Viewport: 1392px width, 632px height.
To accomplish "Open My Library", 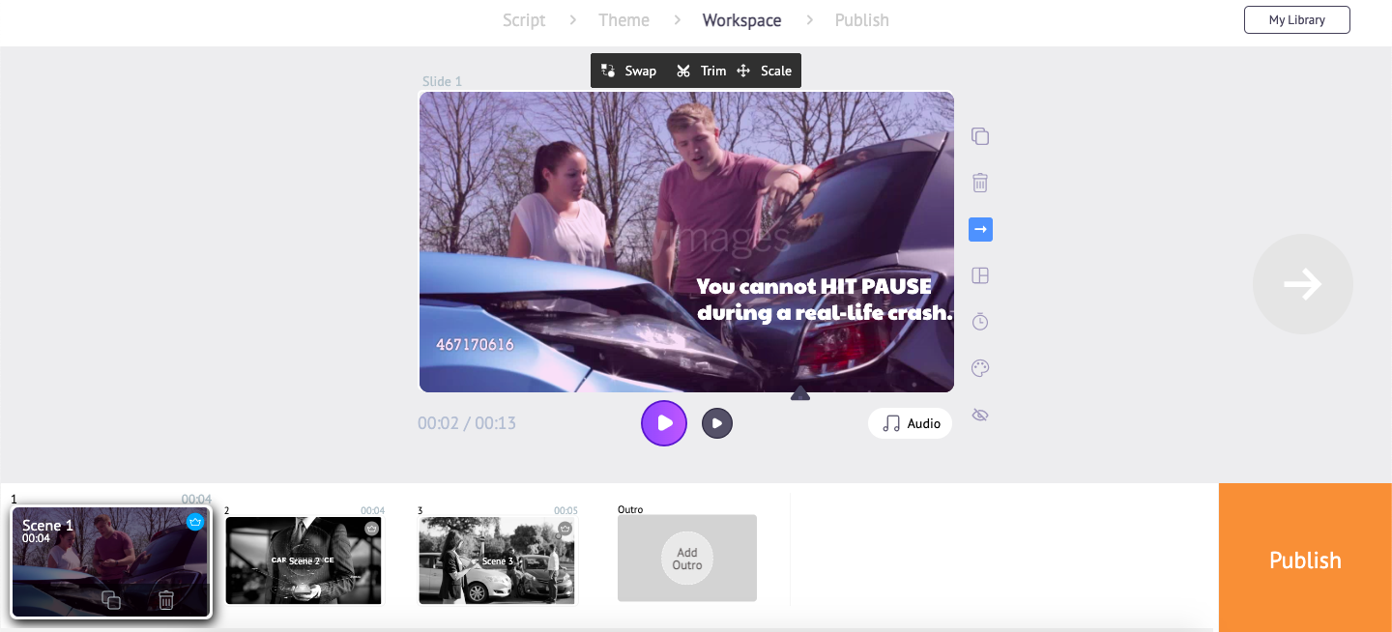I will coord(1296,19).
